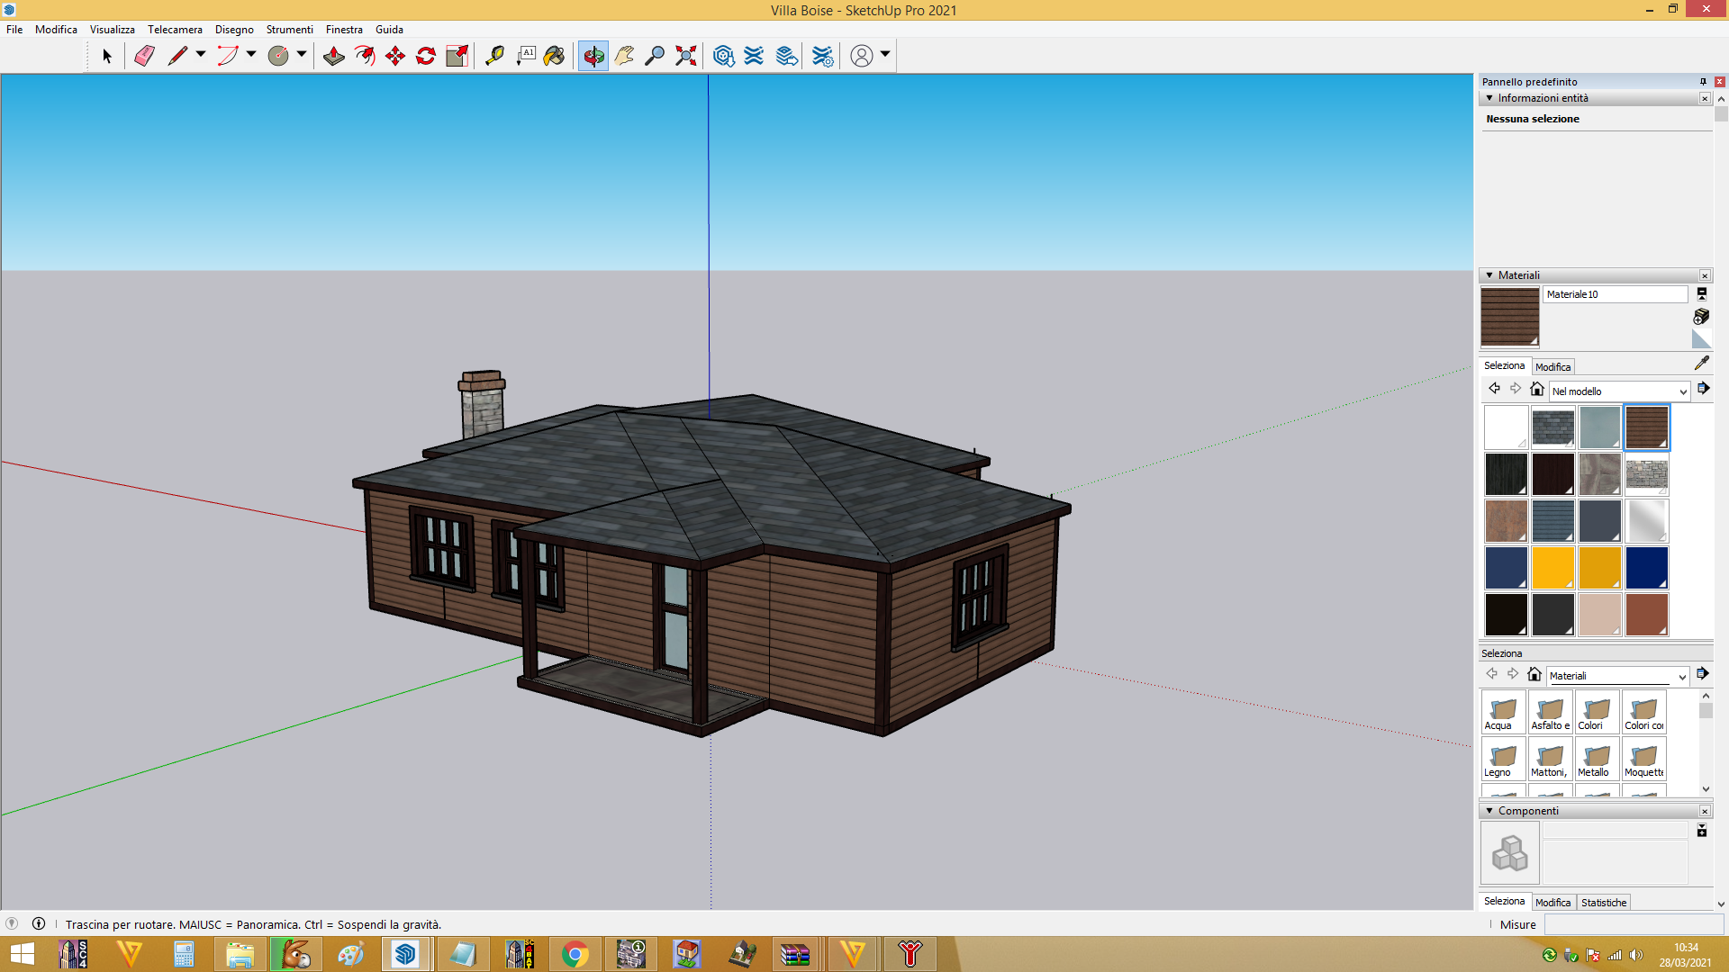
Task: Select the Tape Measure tool
Action: 494,56
